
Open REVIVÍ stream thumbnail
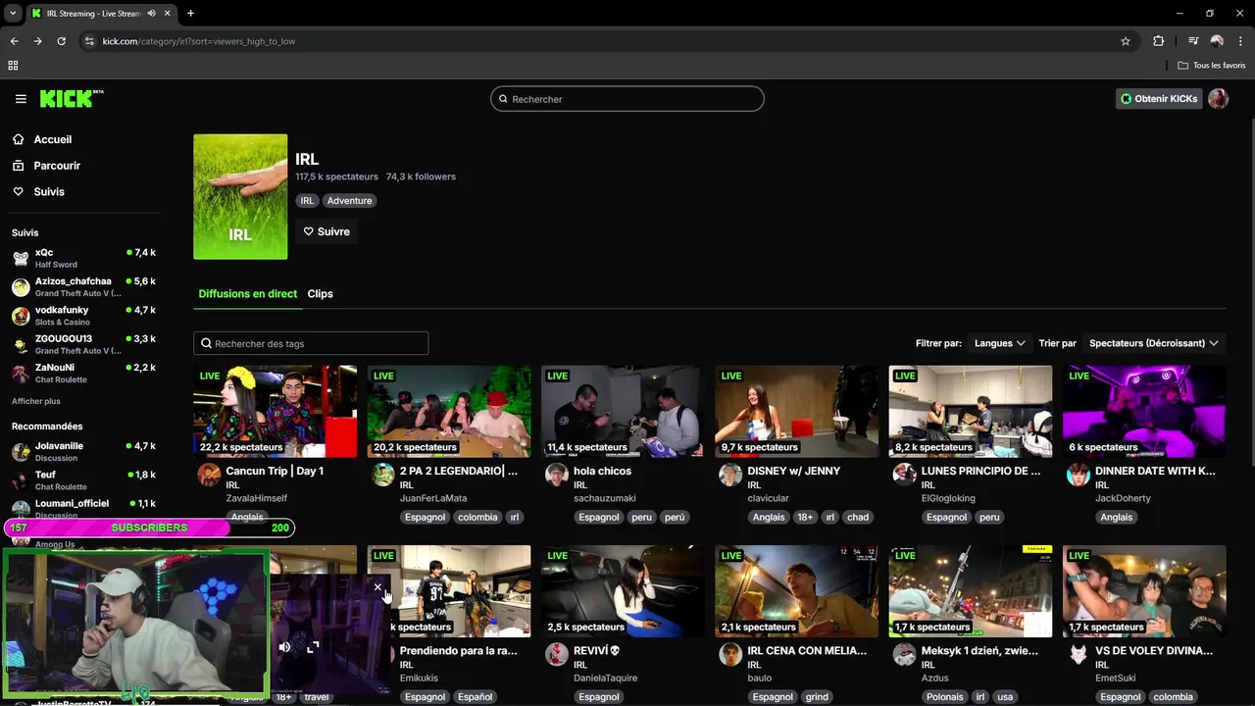pos(623,591)
